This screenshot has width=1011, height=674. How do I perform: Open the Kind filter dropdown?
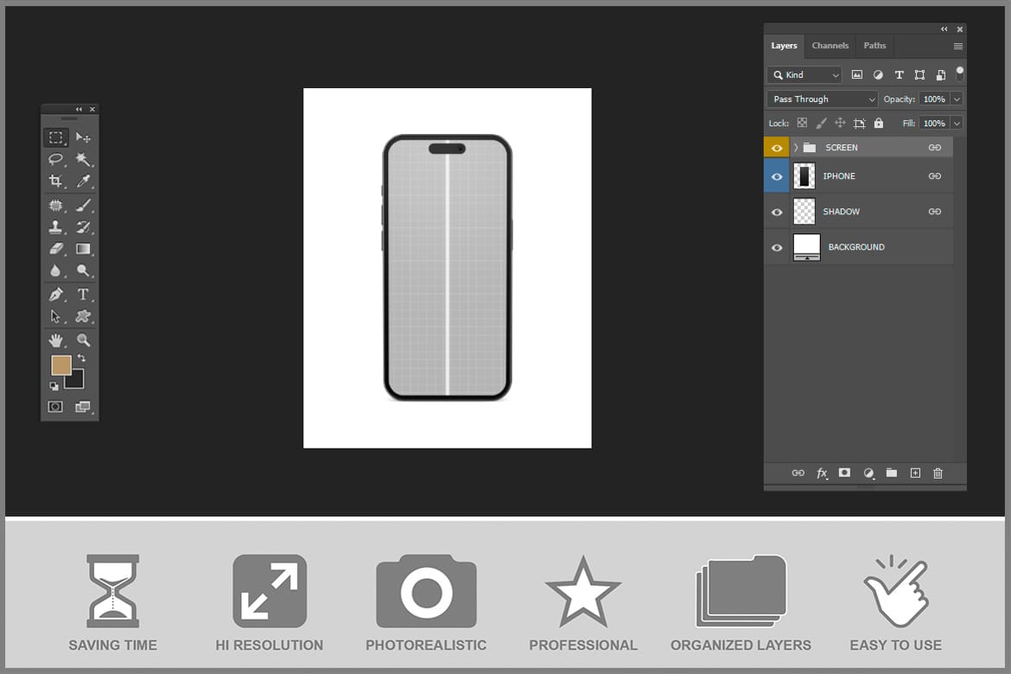coord(804,75)
